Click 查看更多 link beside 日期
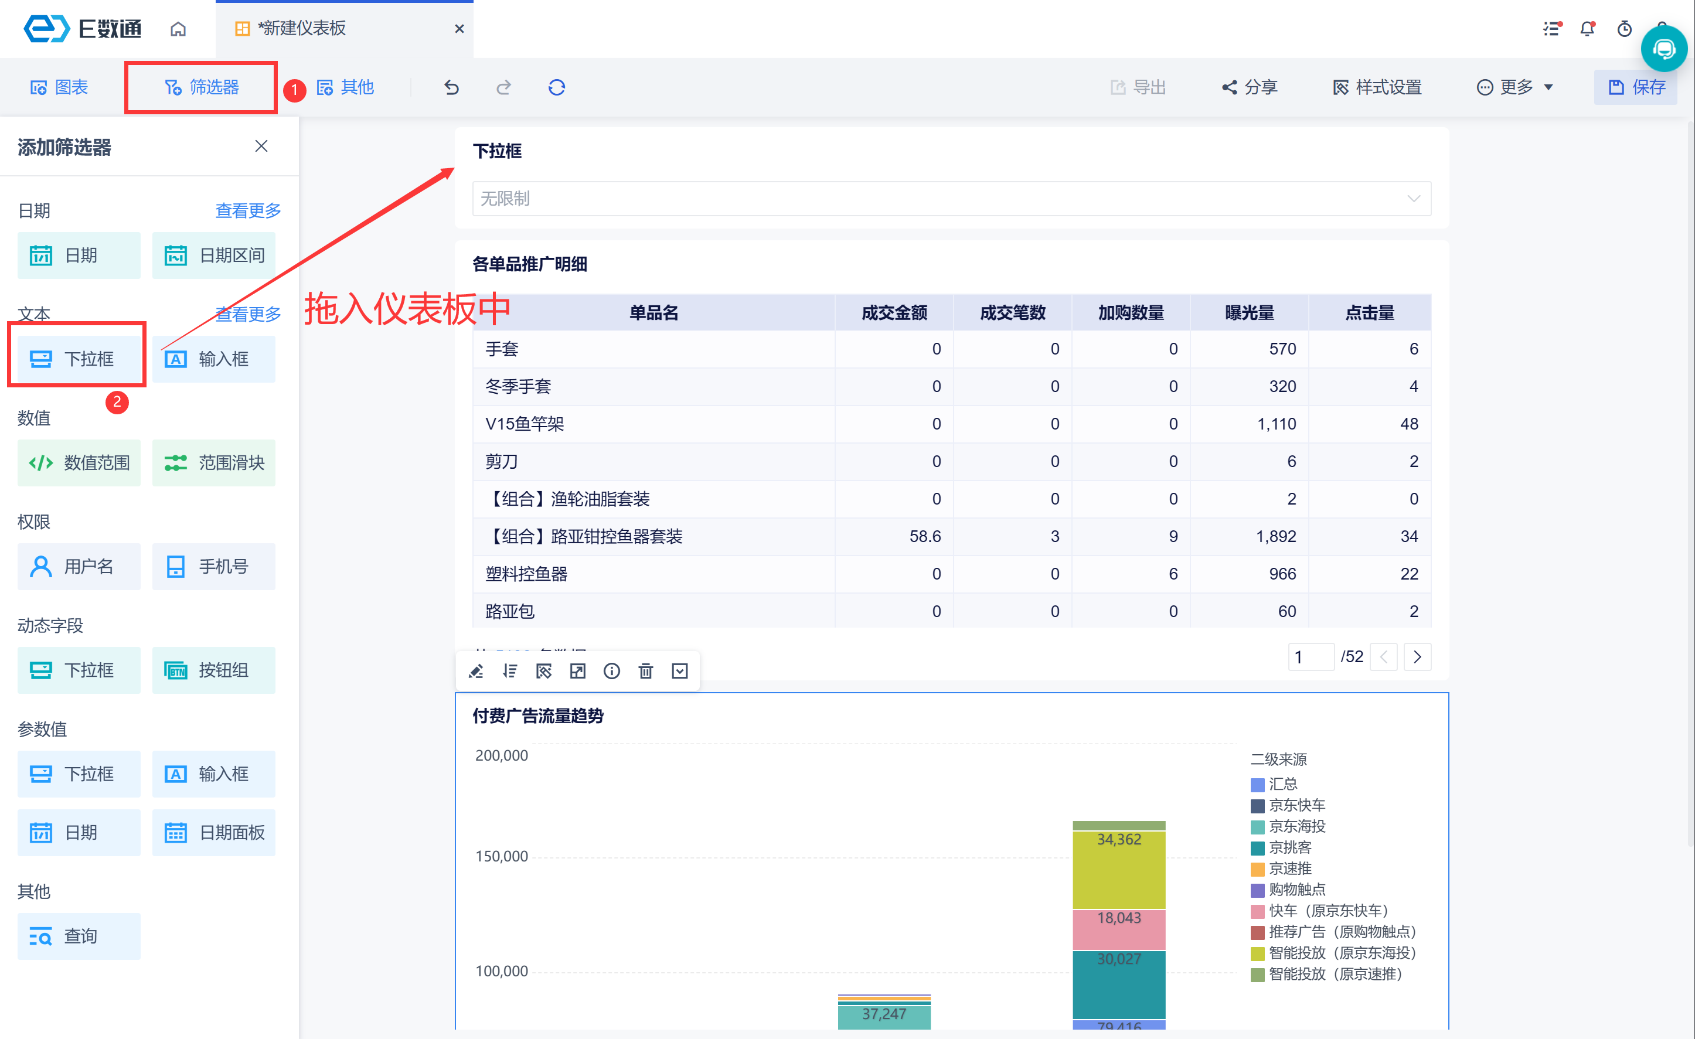1695x1039 pixels. (248, 210)
